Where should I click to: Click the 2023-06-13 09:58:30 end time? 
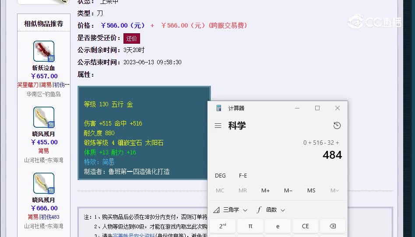click(152, 63)
